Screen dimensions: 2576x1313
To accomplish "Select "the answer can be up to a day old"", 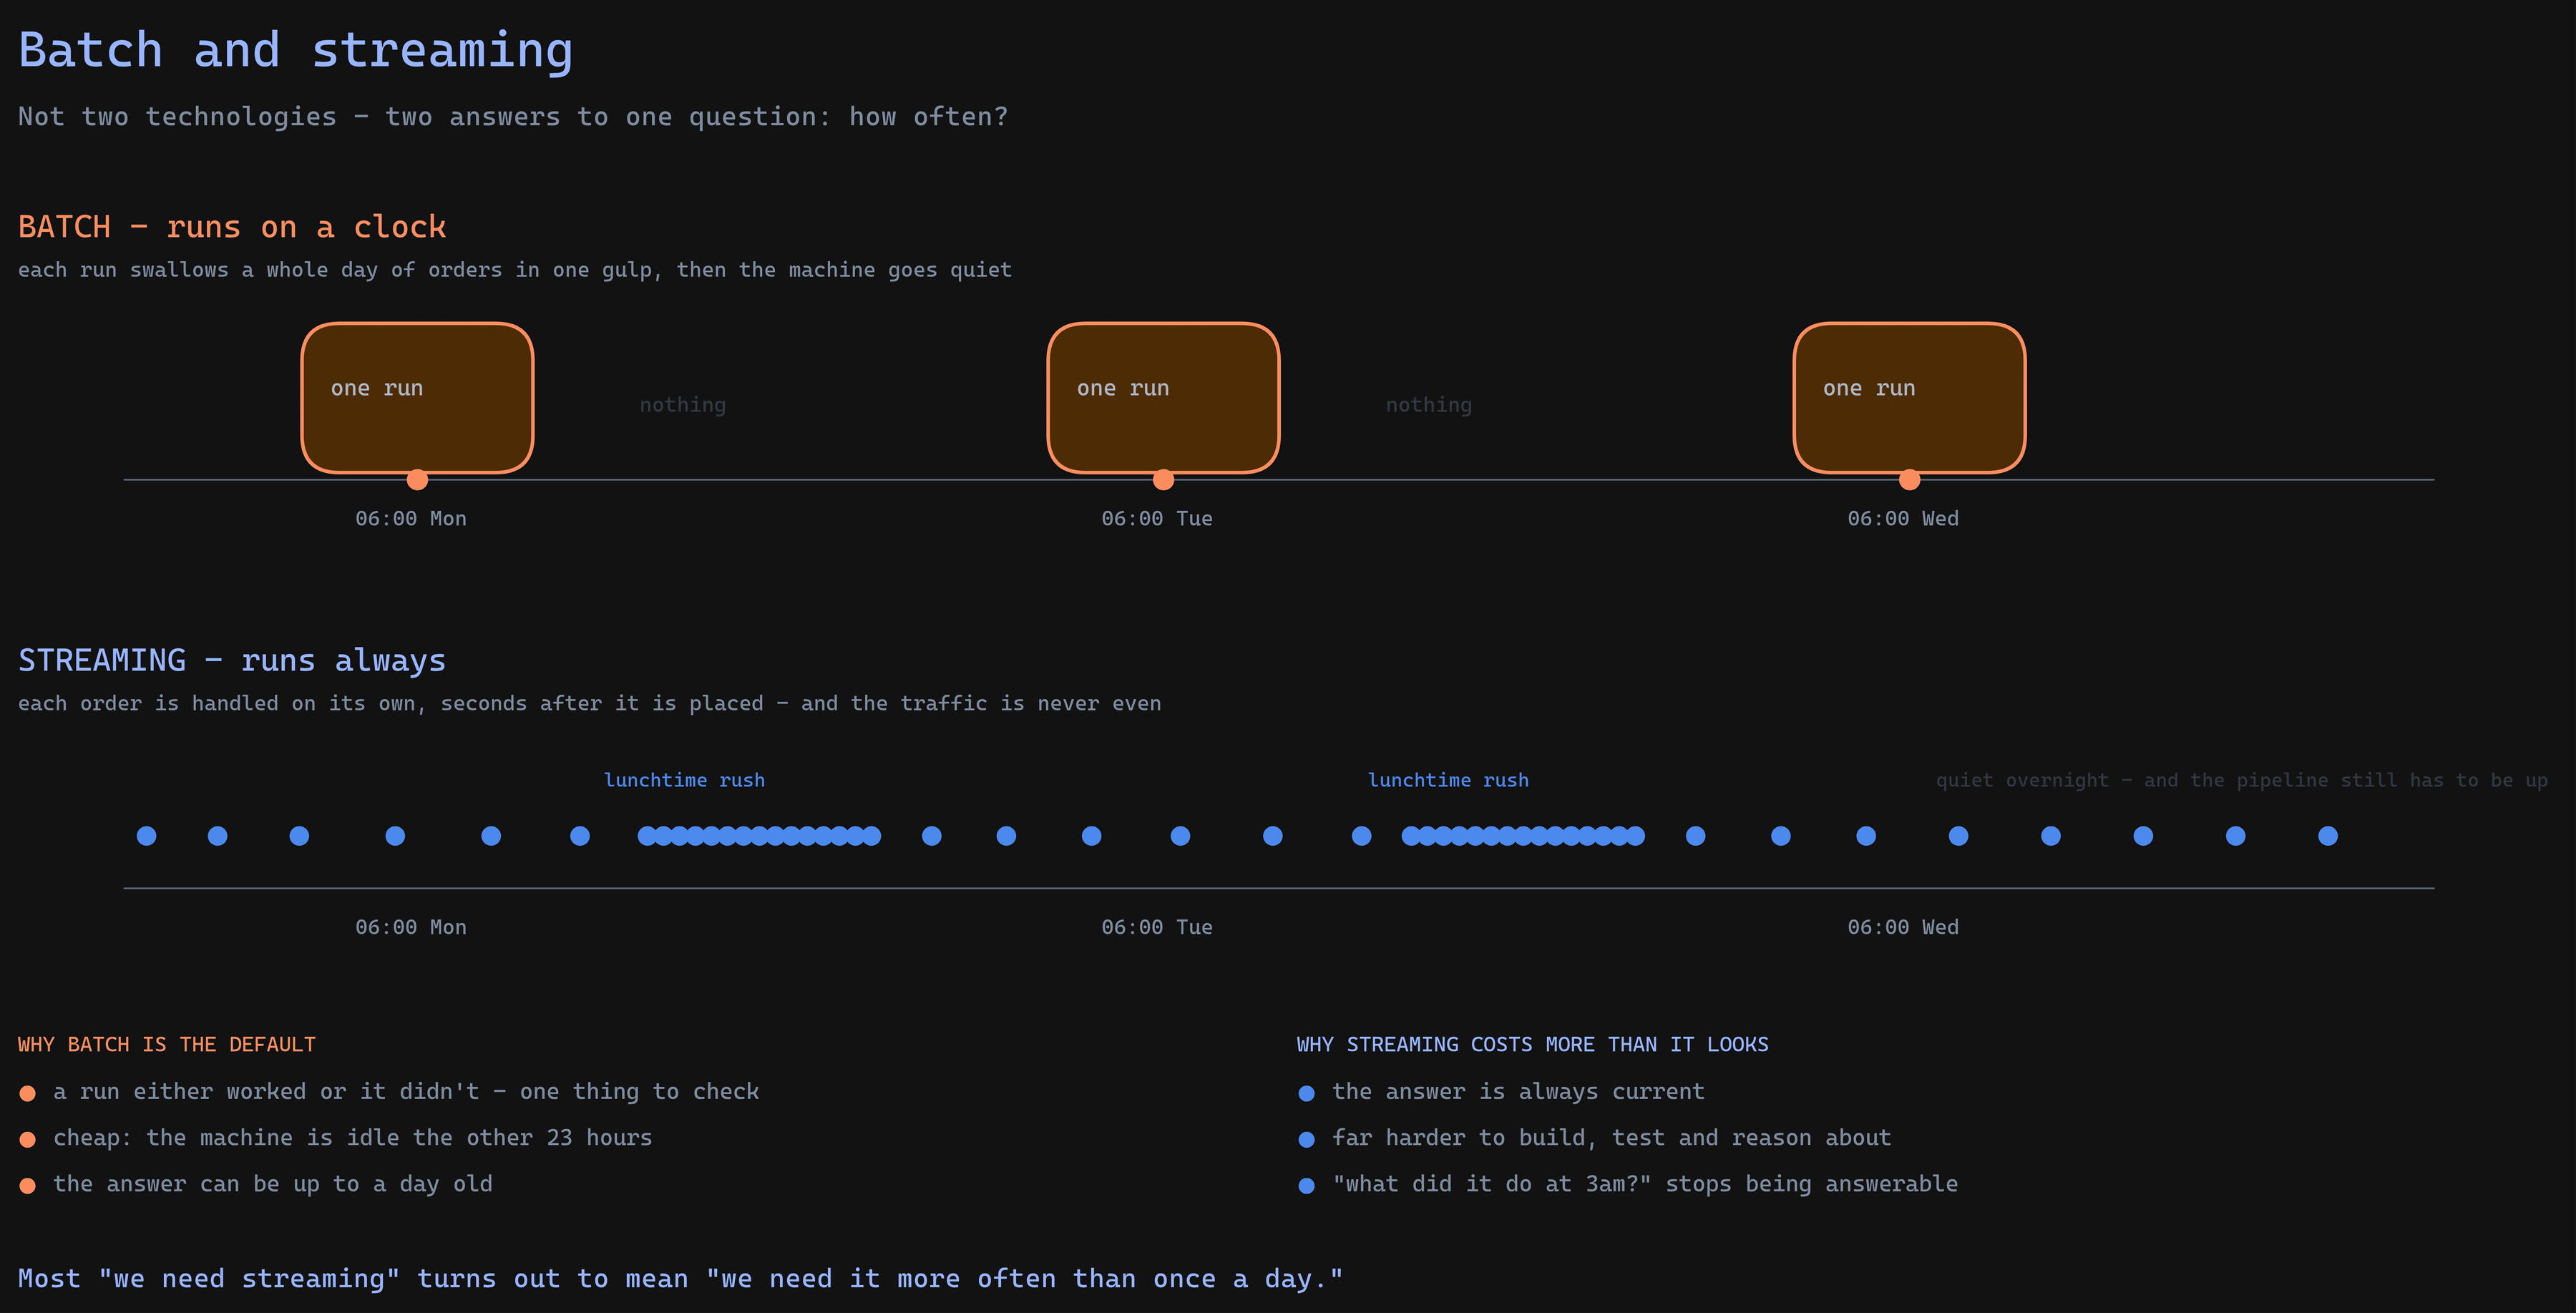I will click(x=273, y=1184).
